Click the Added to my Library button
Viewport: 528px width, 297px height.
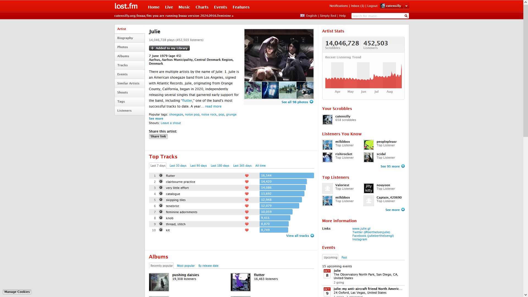point(169,48)
